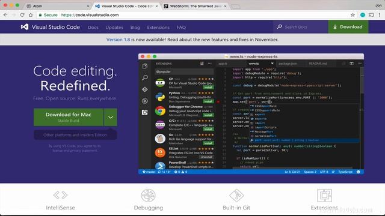
Task: Expand the download options chevron dropdown
Action: pos(111,117)
